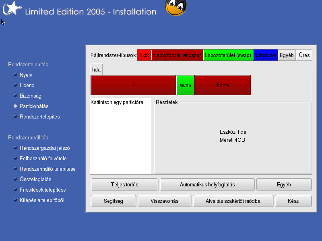
Task: Click the Frissítések telepítése step
Action: (x=43, y=190)
